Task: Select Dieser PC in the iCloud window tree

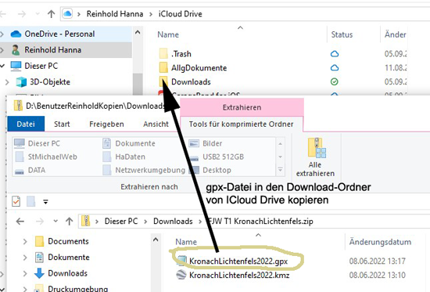Action: (x=41, y=66)
